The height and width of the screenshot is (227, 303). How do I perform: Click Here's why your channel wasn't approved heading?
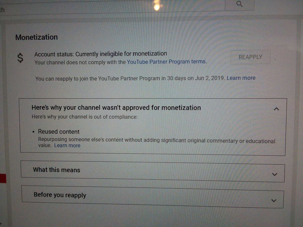(116, 108)
